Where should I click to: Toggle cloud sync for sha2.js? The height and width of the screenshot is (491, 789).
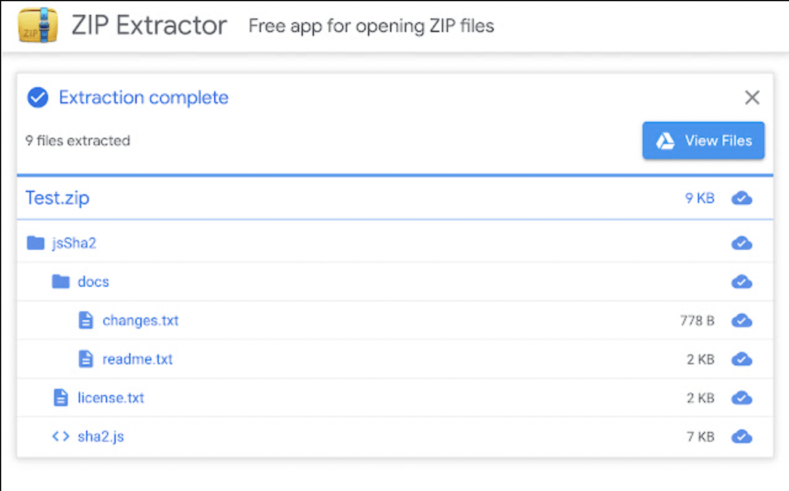coord(742,436)
